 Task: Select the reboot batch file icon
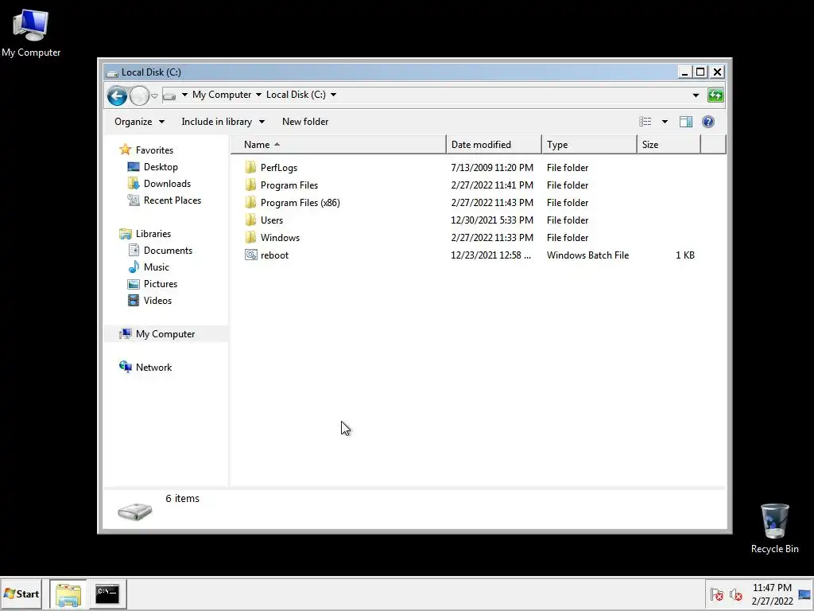pyautogui.click(x=250, y=255)
